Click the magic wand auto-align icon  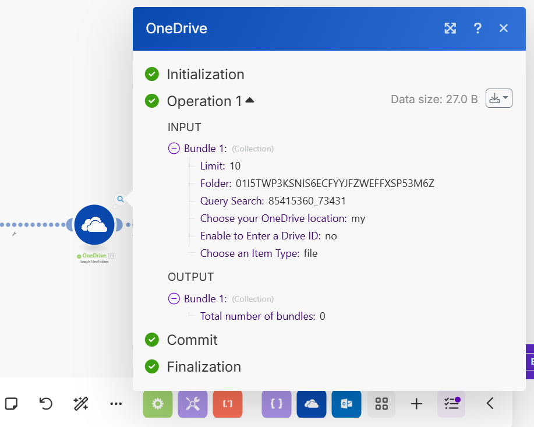pos(81,404)
